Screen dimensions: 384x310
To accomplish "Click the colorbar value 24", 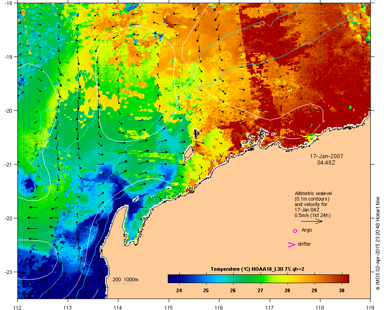I will point(179,290).
